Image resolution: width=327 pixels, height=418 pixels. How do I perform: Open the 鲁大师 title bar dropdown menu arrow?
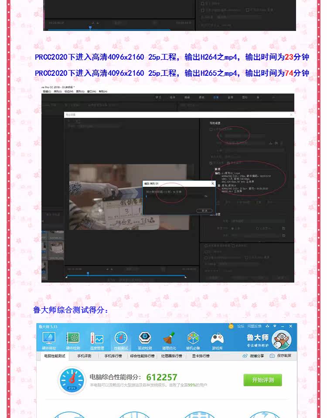click(x=275, y=326)
